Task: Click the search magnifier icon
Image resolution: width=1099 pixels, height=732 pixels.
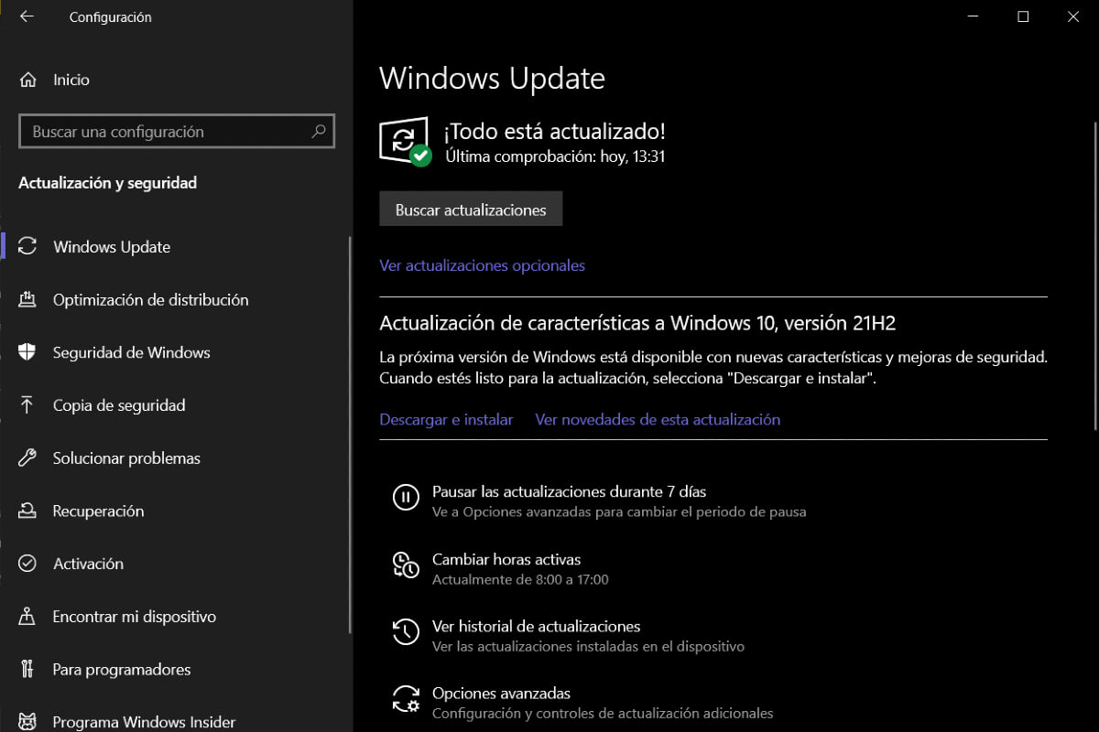Action: point(319,131)
